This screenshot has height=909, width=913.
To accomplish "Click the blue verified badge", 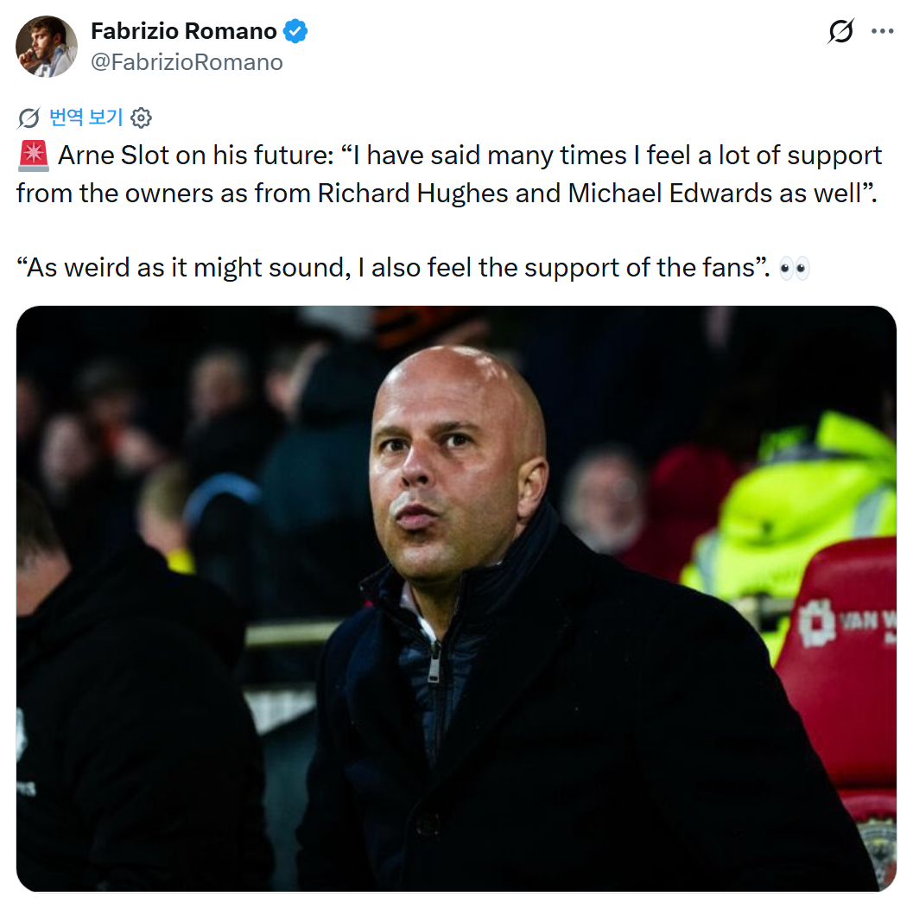I will (296, 32).
